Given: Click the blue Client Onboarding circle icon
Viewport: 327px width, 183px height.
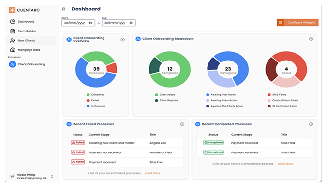Looking at the screenshot, I should [x=13, y=64].
